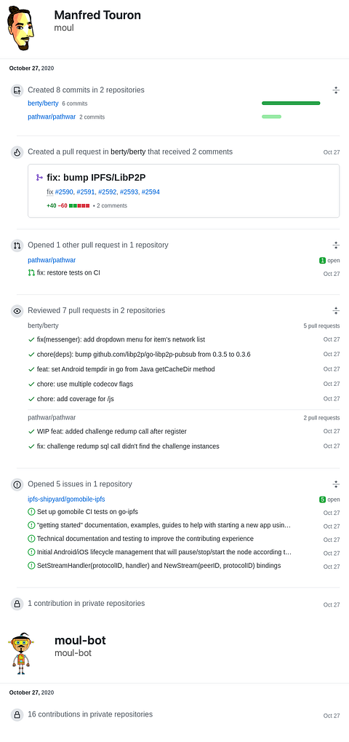This screenshot has width=349, height=742.
Task: Open the berty/berty repository link
Action: point(43,103)
